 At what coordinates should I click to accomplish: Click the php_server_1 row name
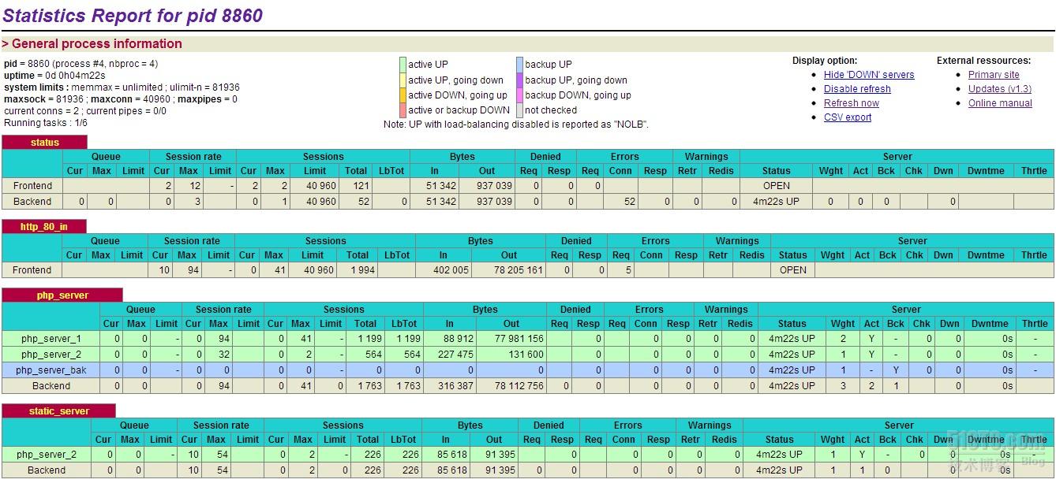(x=51, y=339)
